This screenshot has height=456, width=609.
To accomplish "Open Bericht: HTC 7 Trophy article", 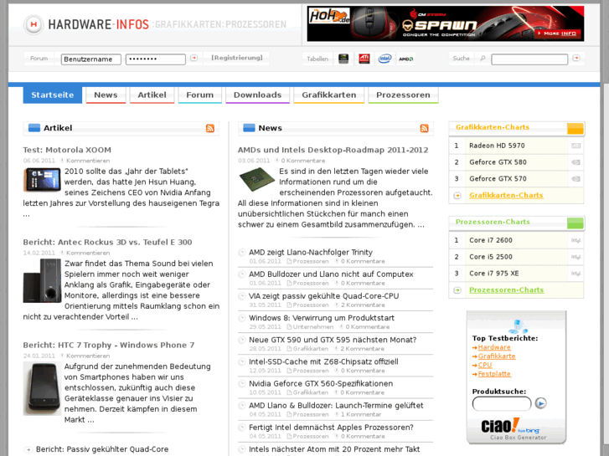I will pyautogui.click(x=109, y=345).
